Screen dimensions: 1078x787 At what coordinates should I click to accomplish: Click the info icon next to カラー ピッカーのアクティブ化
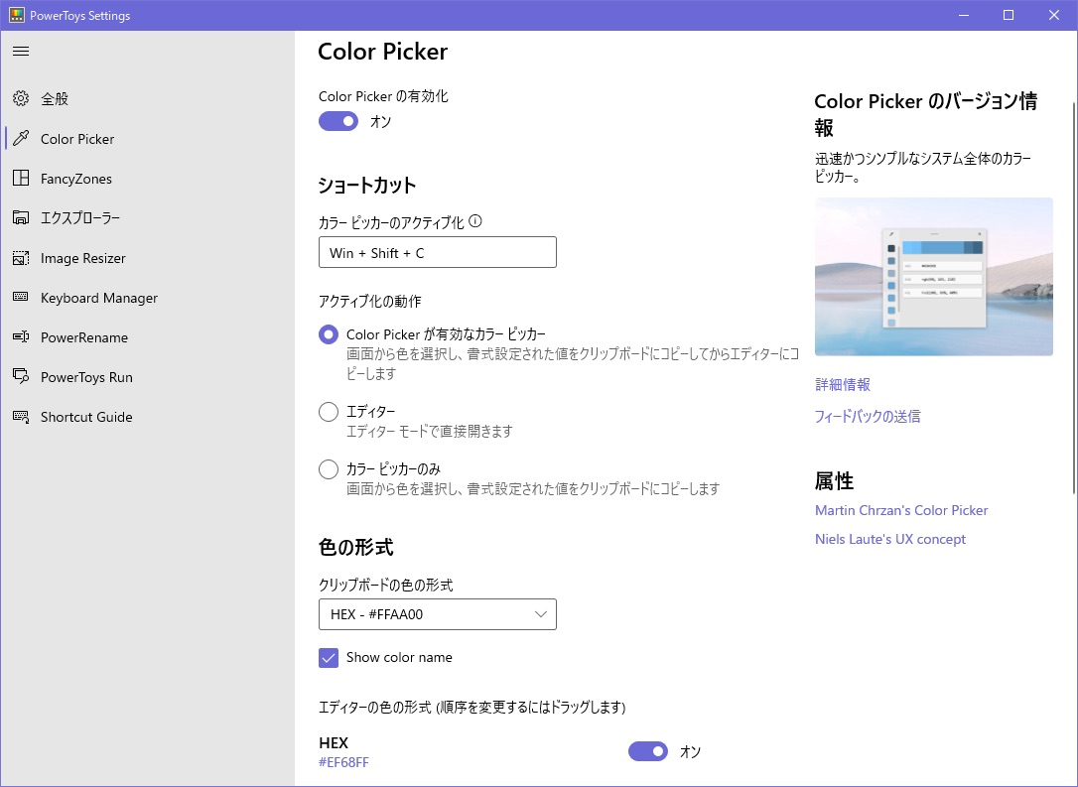point(475,221)
